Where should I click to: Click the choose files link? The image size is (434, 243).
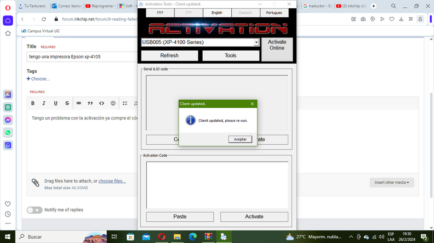click(112, 181)
